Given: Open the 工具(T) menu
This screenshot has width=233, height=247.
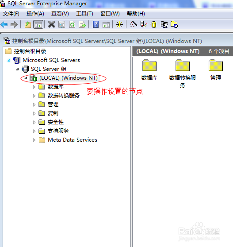Looking at the screenshot, I should click(x=84, y=14).
